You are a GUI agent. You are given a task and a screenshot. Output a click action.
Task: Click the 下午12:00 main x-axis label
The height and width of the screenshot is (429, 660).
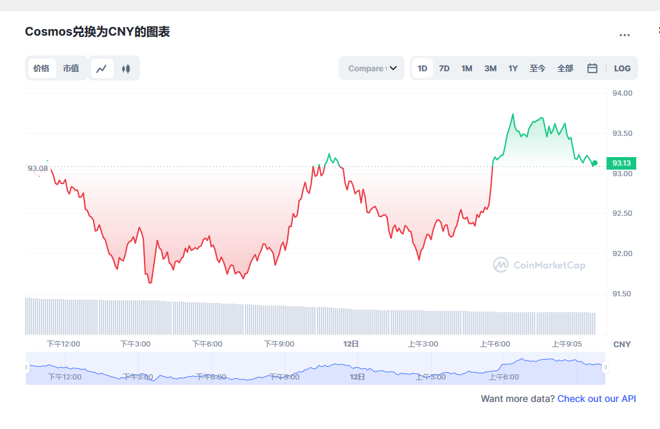tap(63, 344)
